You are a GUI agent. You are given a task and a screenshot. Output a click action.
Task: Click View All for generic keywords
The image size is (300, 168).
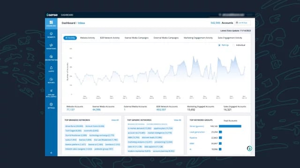[177, 120]
